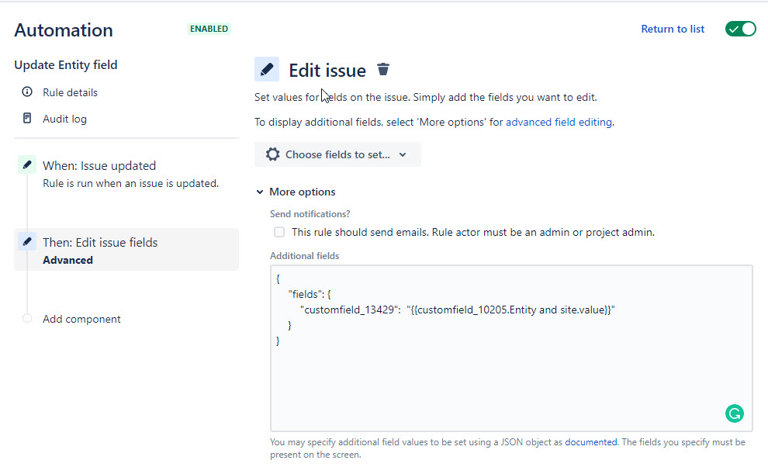The width and height of the screenshot is (768, 467).
Task: Click the Edit issue fields step pencil icon
Action: click(x=27, y=241)
